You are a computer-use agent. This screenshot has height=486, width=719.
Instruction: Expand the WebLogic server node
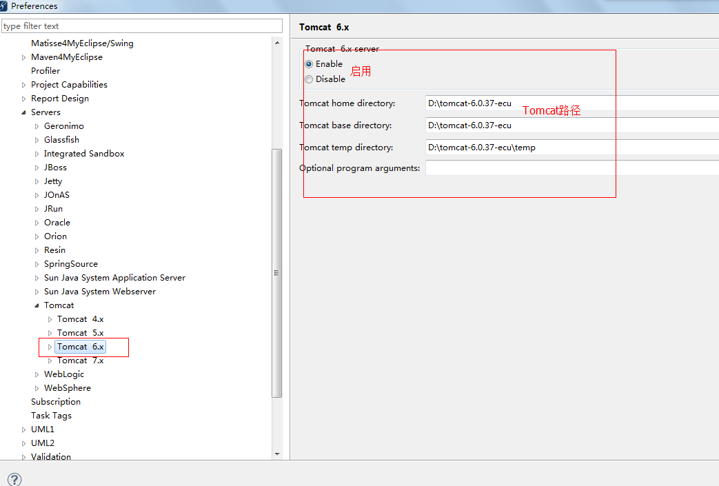click(x=37, y=374)
